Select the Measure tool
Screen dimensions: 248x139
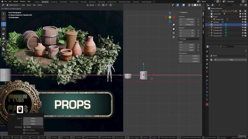3,49
